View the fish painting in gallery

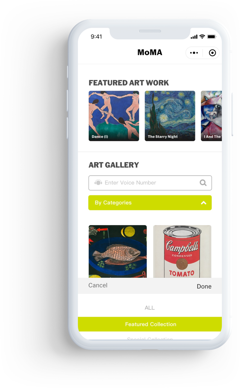117,251
